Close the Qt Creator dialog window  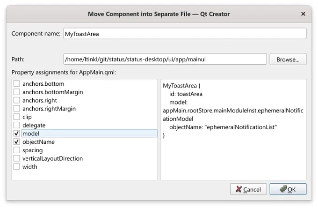tap(303, 14)
